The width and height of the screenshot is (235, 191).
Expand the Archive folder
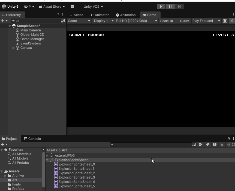(5, 176)
